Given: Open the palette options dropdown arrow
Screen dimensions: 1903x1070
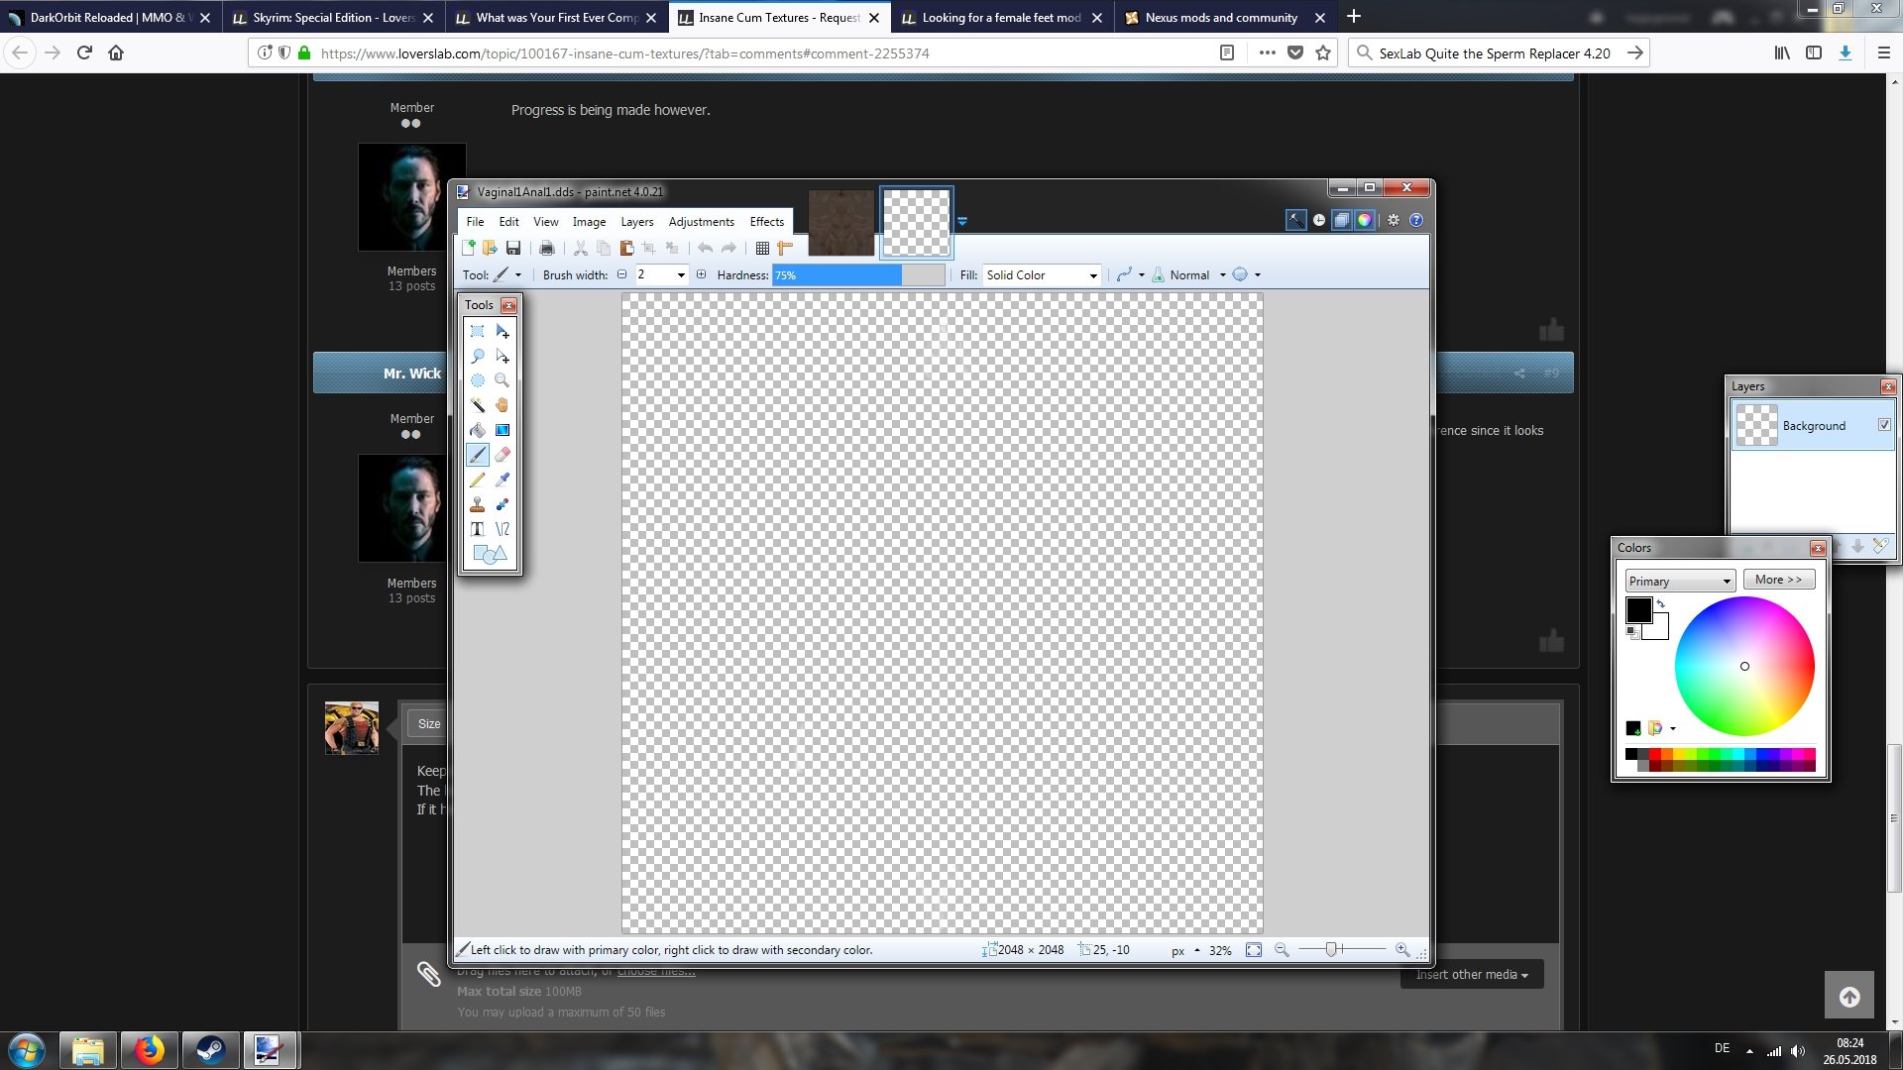Looking at the screenshot, I should pyautogui.click(x=1673, y=729).
